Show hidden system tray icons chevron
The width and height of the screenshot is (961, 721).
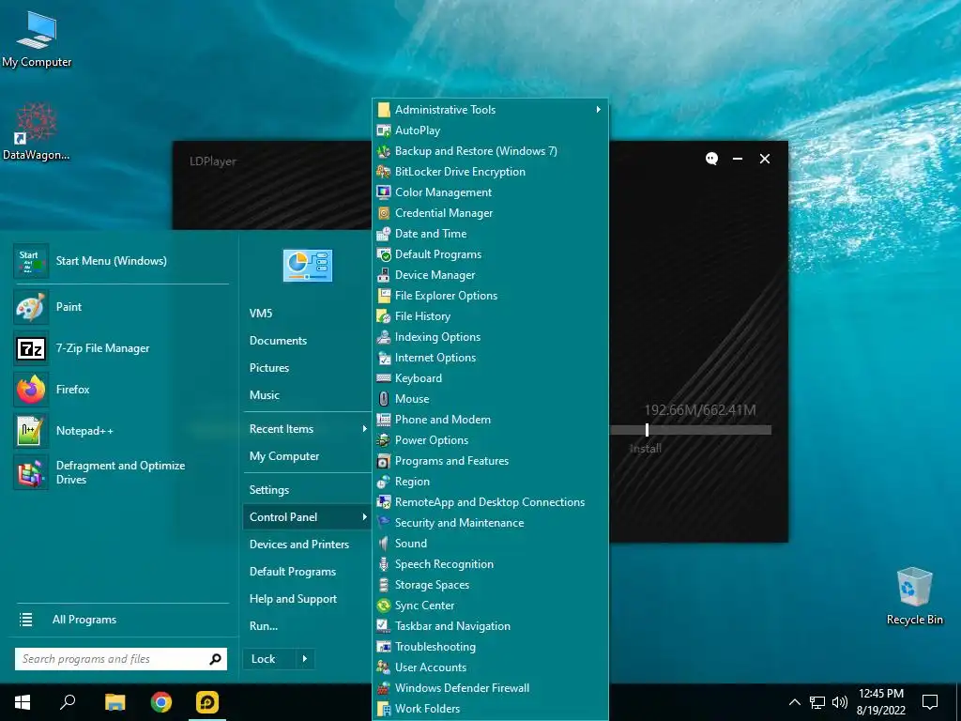click(794, 702)
